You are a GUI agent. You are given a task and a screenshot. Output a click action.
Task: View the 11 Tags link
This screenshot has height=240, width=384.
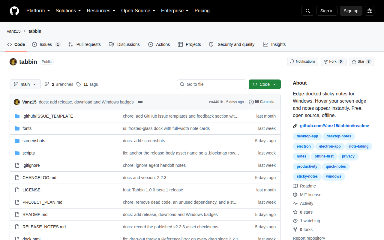[87, 84]
